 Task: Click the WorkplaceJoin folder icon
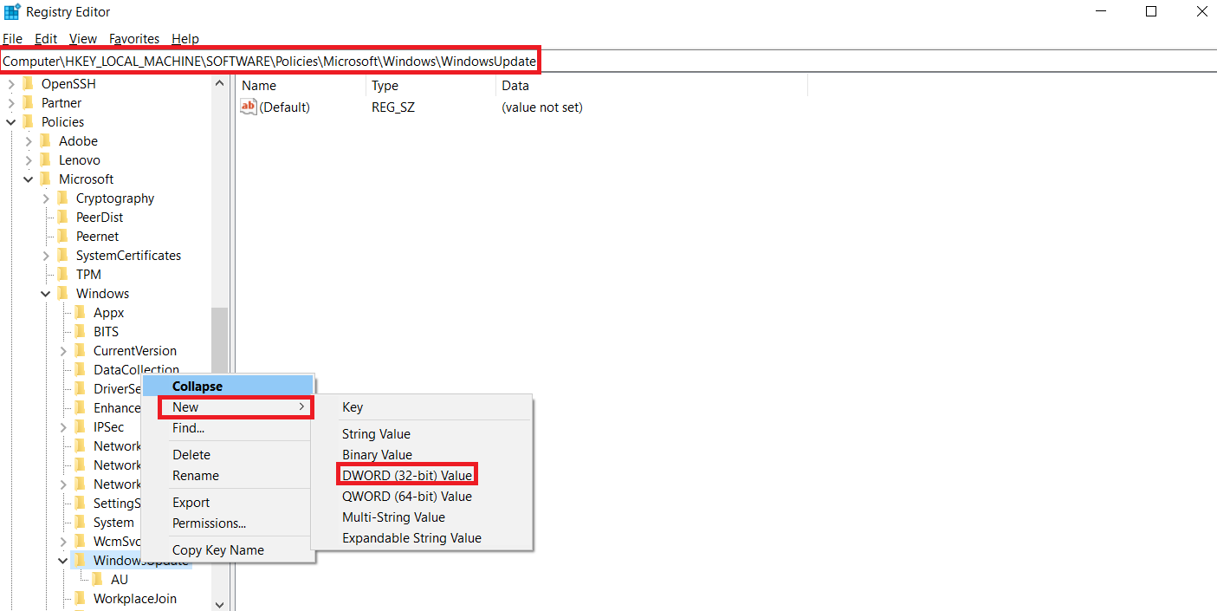tap(80, 599)
